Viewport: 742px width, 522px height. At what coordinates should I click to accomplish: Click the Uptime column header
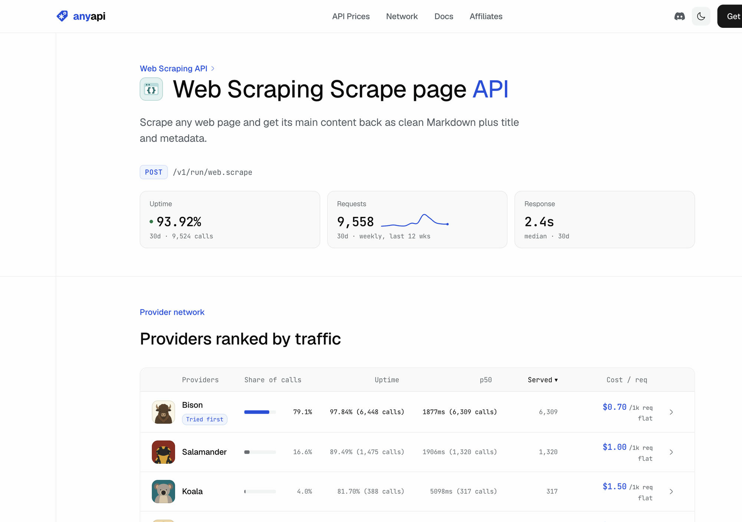point(387,380)
